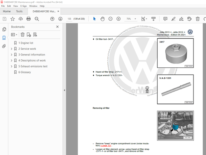Zoom in with plus button
The height and width of the screenshot is (155, 206).
coord(119,19)
